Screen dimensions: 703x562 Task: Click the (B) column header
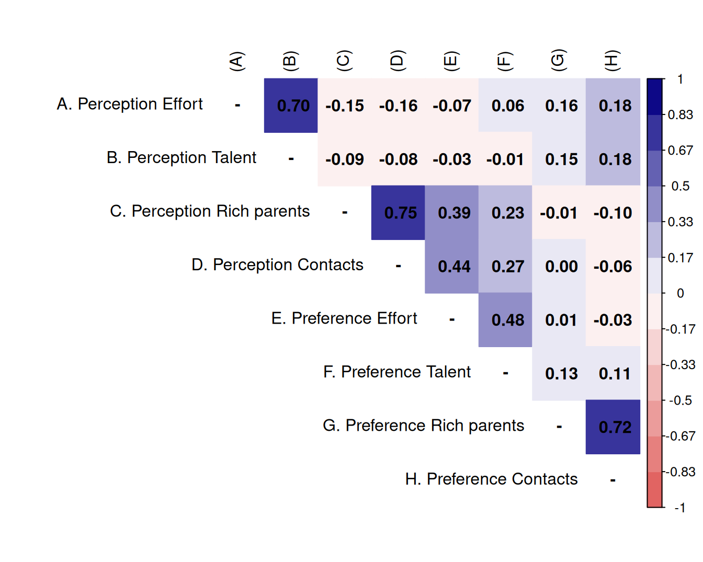pyautogui.click(x=290, y=61)
